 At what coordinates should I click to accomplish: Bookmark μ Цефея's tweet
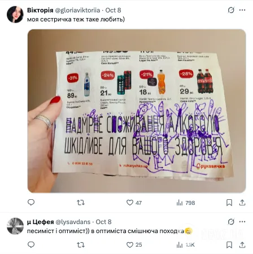point(229,245)
